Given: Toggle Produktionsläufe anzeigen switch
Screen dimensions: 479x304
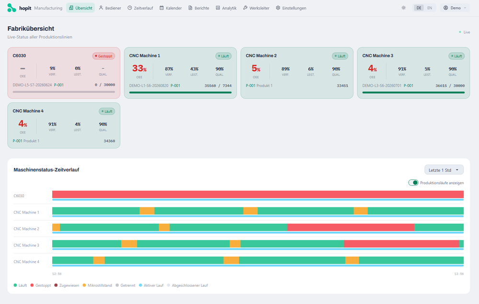Looking at the screenshot, I should point(413,183).
